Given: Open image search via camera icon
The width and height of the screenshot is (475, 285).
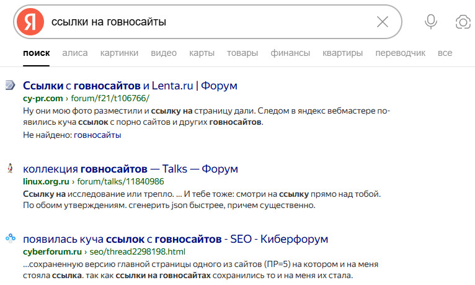Looking at the screenshot, I should coord(462,22).
